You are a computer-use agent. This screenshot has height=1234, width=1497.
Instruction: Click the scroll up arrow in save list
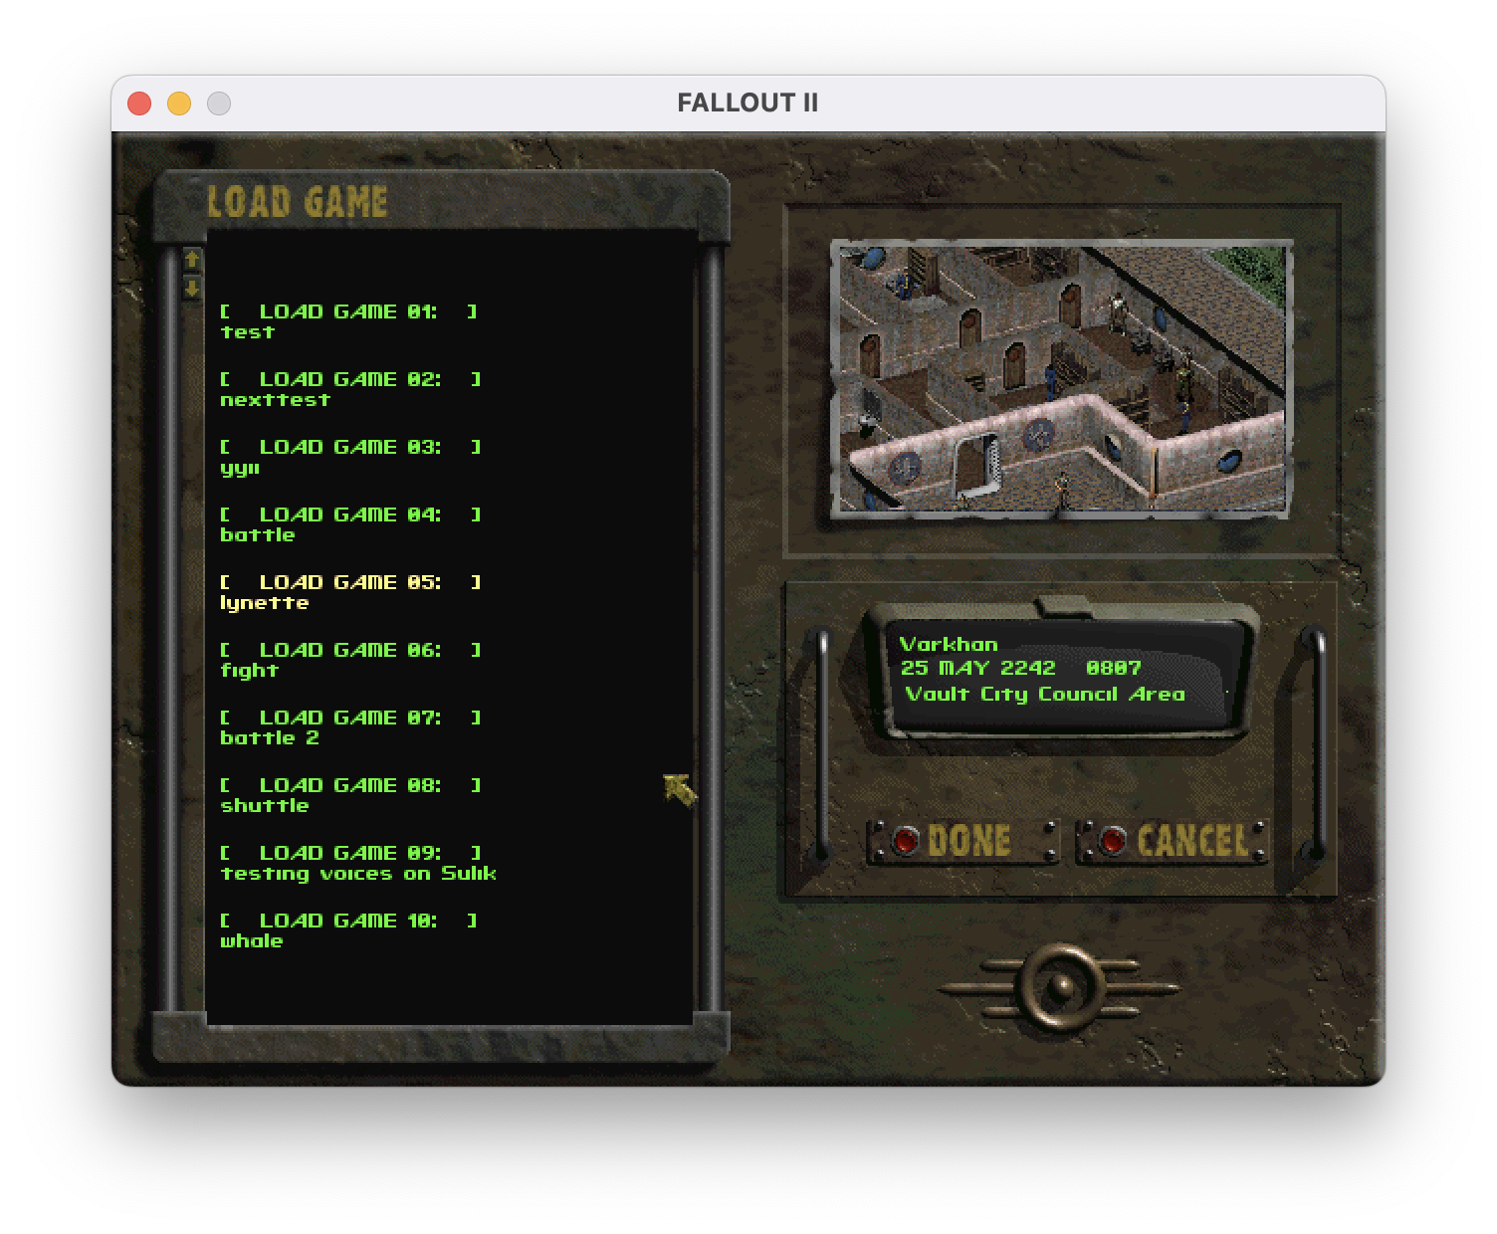pos(192,260)
